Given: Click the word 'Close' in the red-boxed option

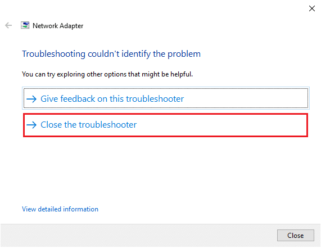Looking at the screenshot, I should click(51, 125).
